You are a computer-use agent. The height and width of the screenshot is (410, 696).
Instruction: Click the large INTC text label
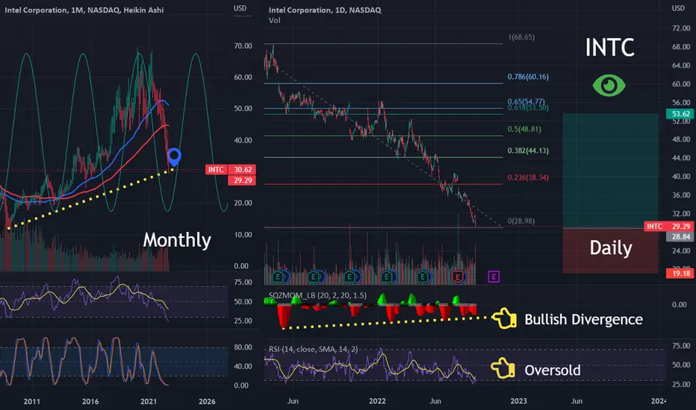tap(609, 47)
